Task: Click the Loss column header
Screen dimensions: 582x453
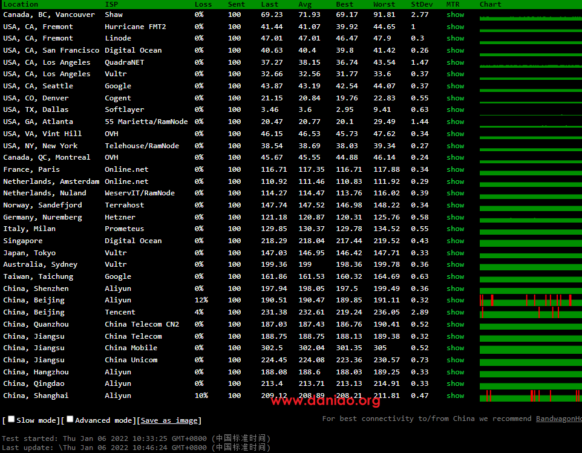Action: pyautogui.click(x=203, y=4)
